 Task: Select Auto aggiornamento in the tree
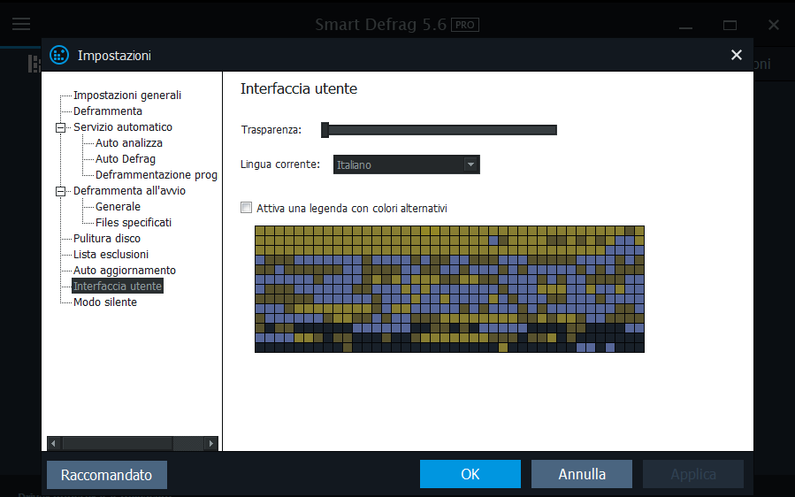tap(125, 271)
